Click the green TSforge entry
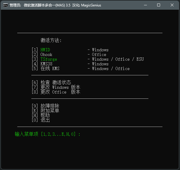This screenshot has height=170, width=180. point(49,59)
